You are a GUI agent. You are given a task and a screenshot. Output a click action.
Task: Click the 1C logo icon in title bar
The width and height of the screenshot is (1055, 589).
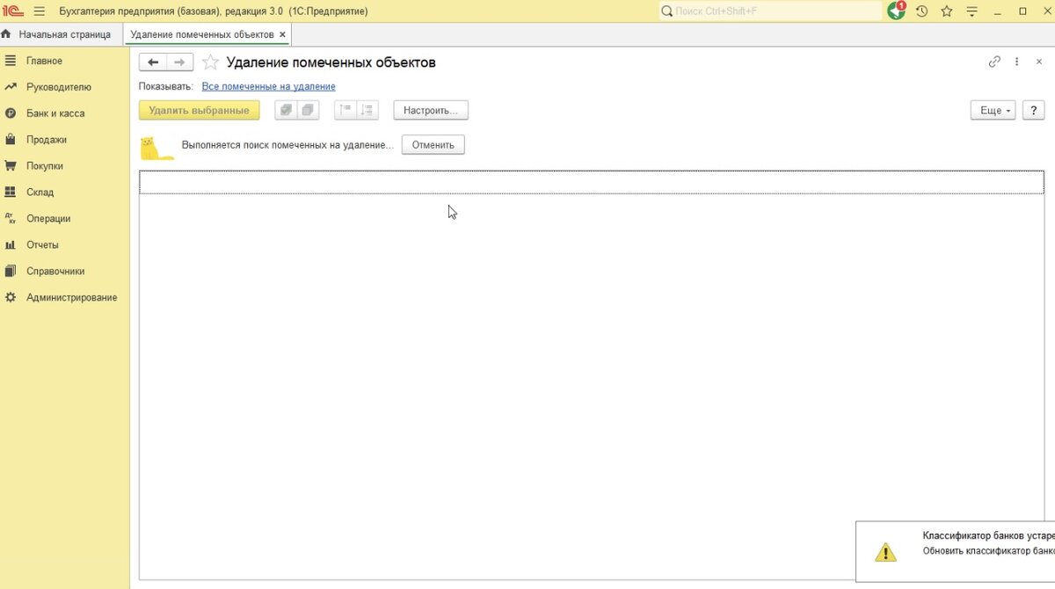(x=13, y=11)
